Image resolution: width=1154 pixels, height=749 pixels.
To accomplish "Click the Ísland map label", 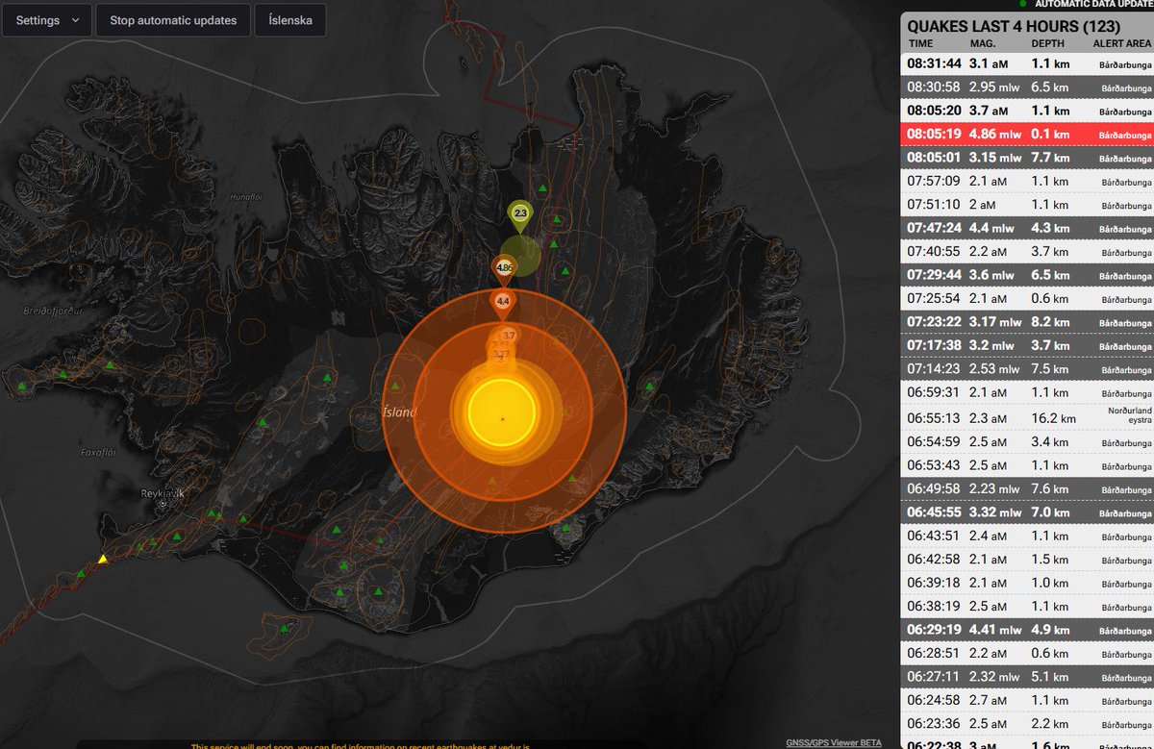I will pyautogui.click(x=399, y=412).
